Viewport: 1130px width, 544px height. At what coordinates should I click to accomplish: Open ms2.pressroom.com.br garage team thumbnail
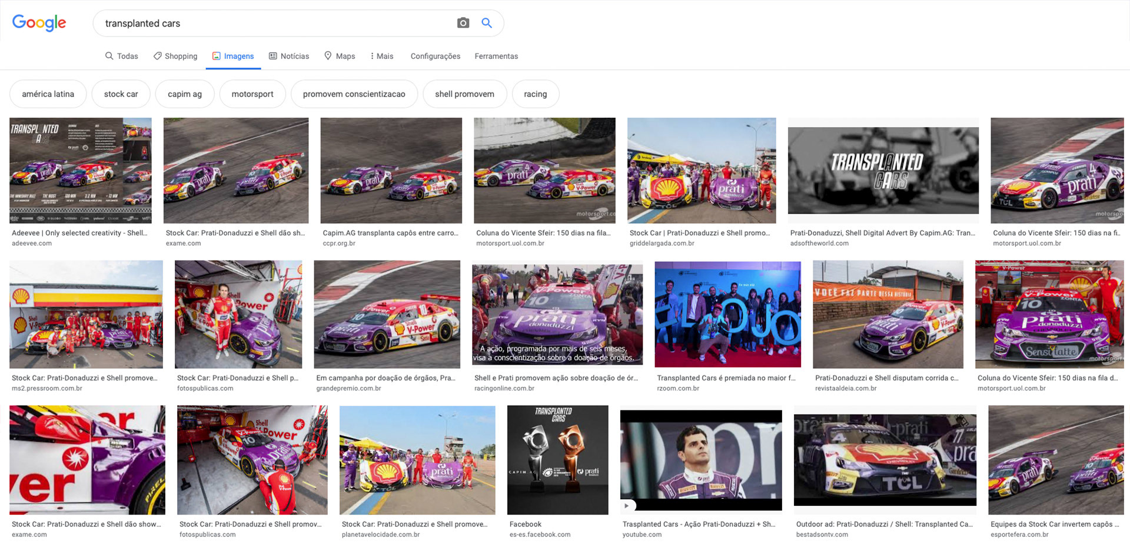pos(86,315)
